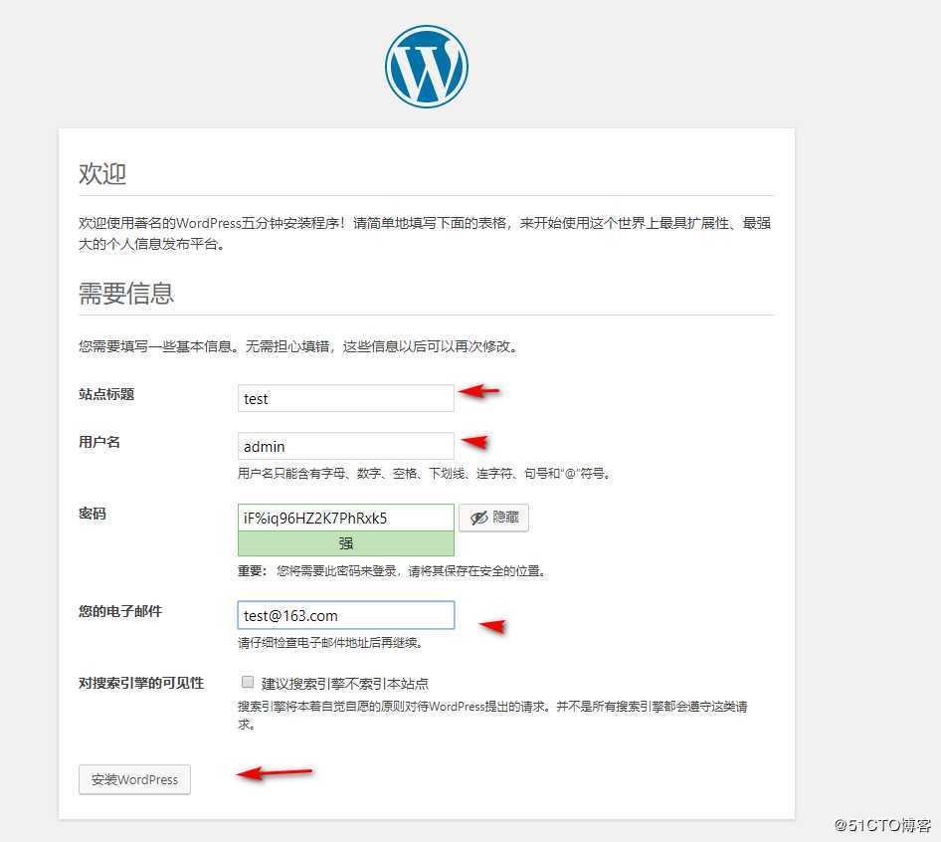
Task: Click the 重要 password reminder text
Action: (x=392, y=571)
